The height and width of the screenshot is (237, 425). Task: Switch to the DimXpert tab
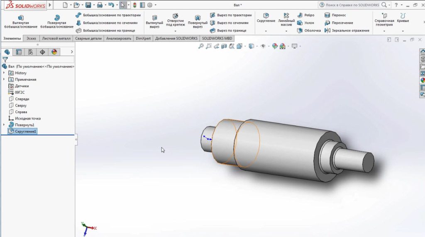tap(143, 39)
